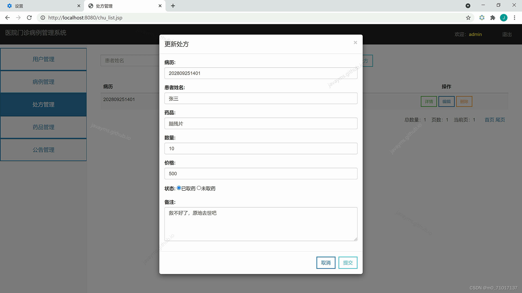522x293 pixels.
Task: Click the 患者姓名 search box
Action: [x=130, y=60]
